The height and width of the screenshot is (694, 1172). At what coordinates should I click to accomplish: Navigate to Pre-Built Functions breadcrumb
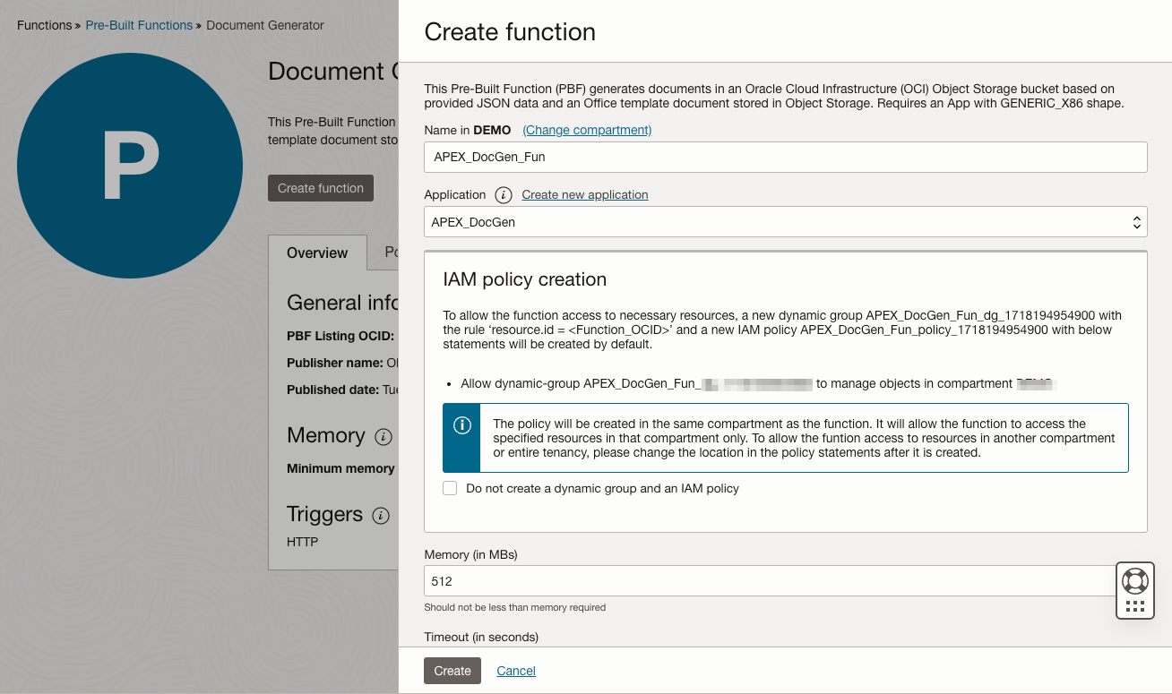point(139,25)
